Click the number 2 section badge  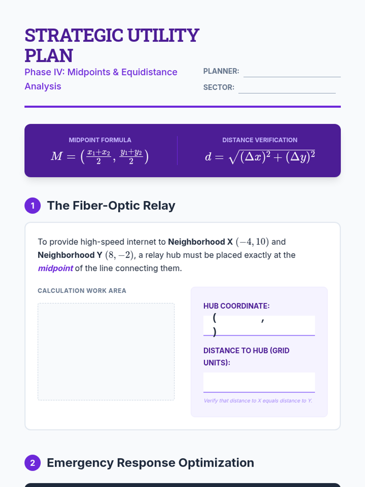33,463
